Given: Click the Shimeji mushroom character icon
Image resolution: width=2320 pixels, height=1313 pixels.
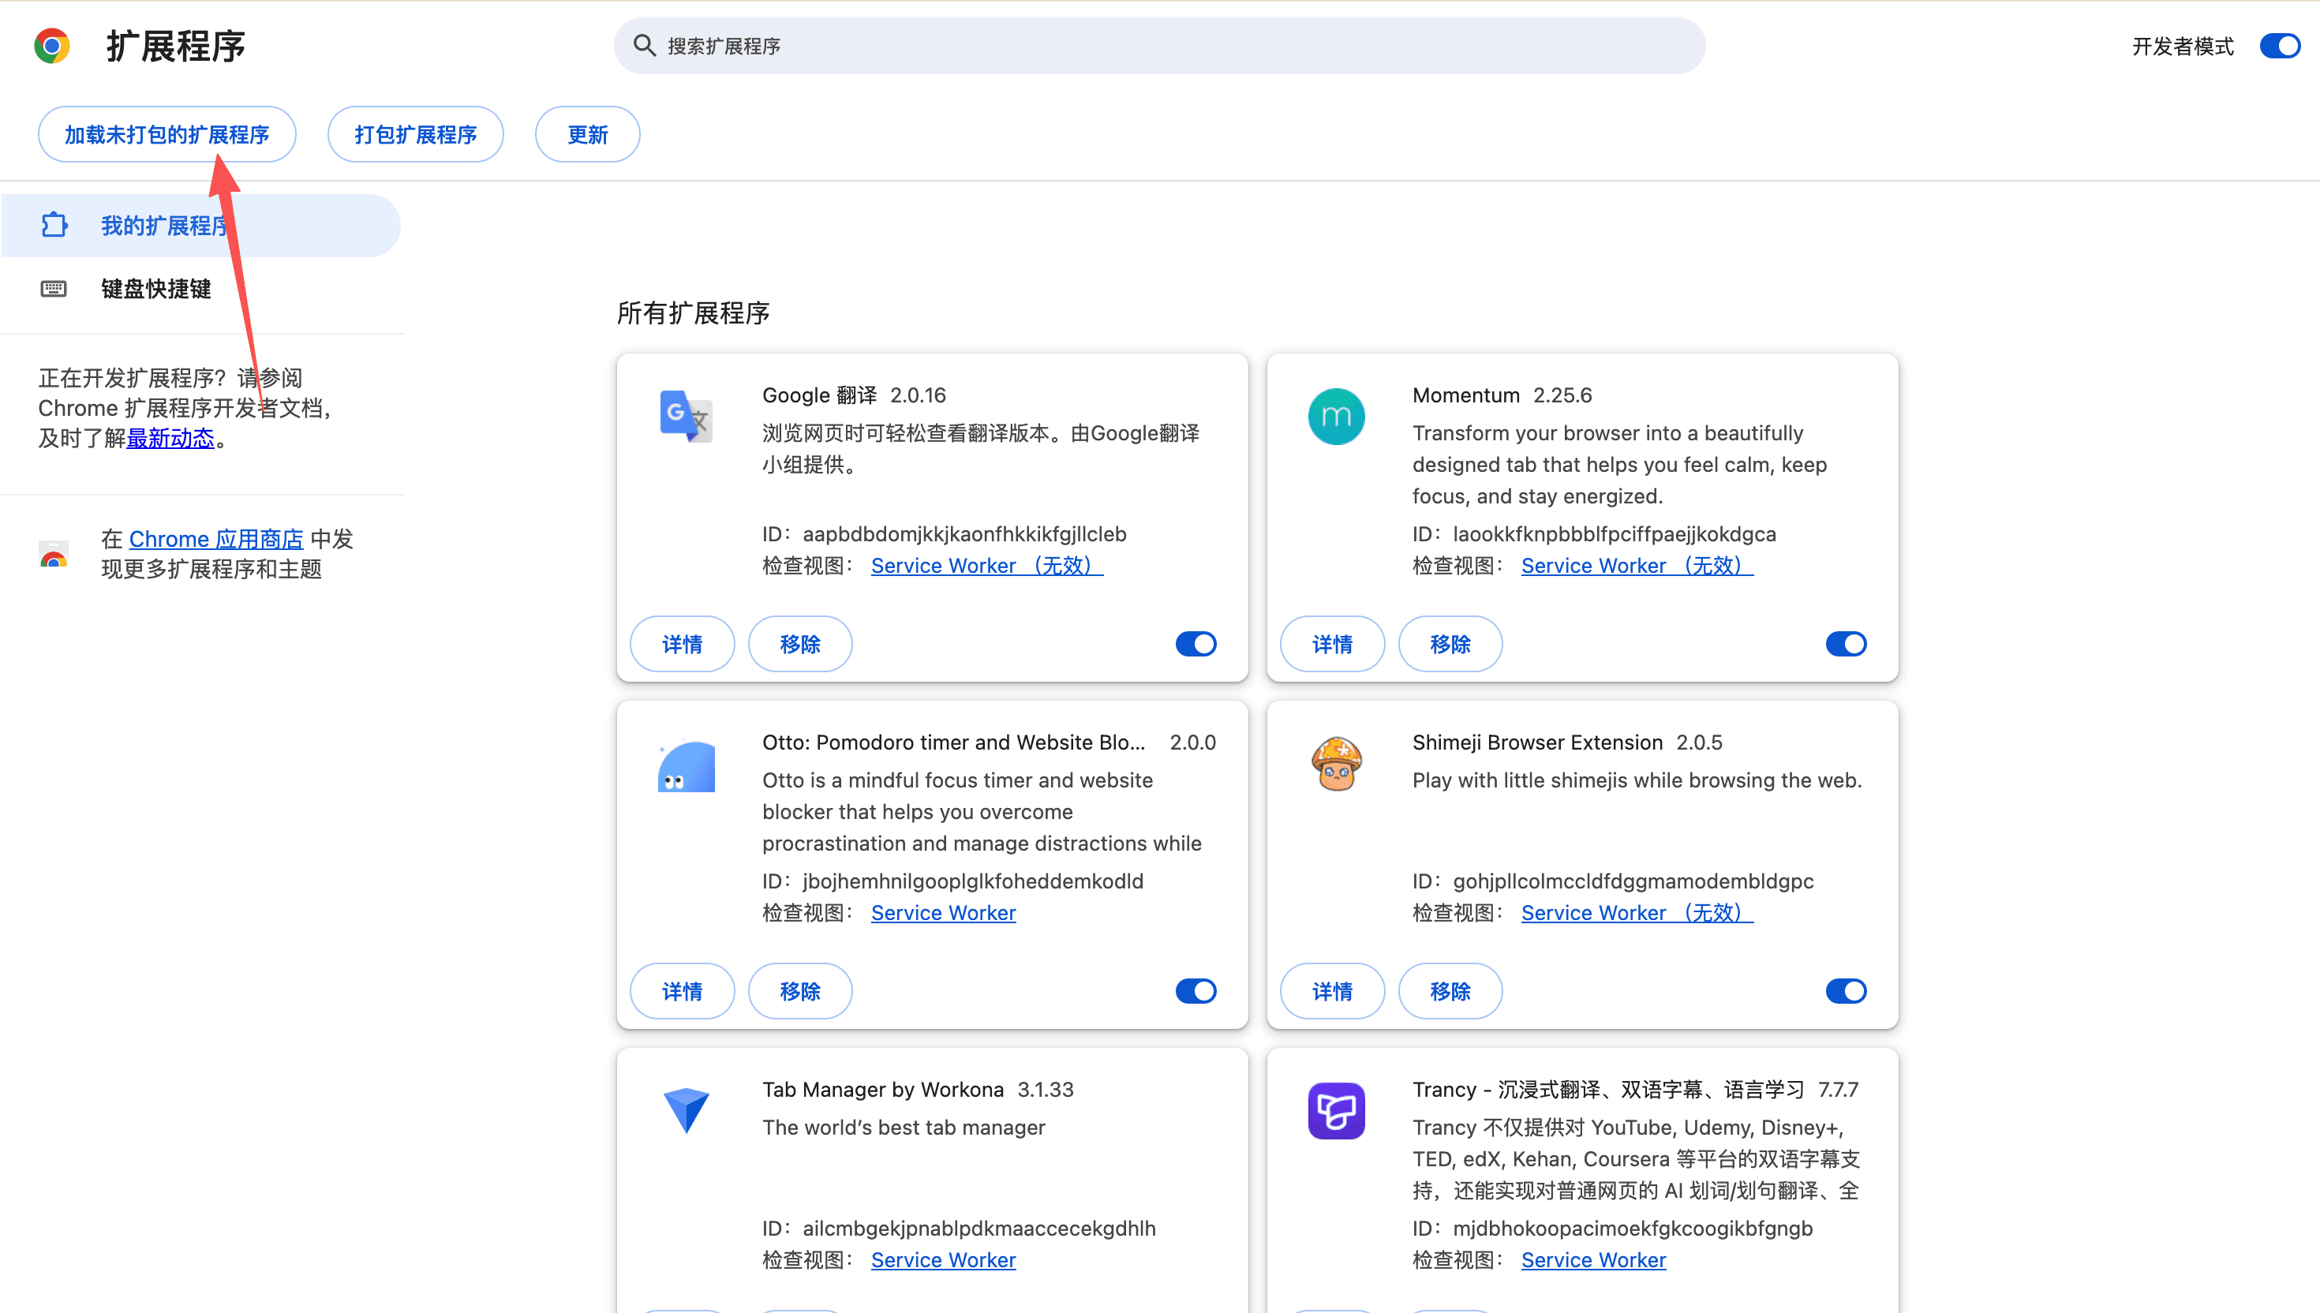Looking at the screenshot, I should tap(1335, 764).
